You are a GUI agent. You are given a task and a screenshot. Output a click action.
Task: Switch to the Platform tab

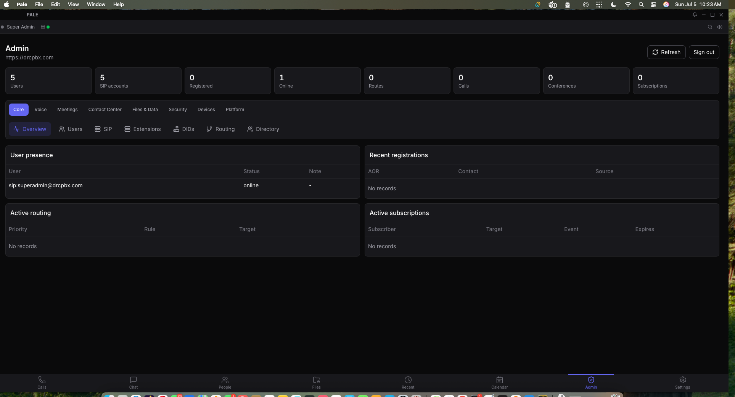point(235,110)
